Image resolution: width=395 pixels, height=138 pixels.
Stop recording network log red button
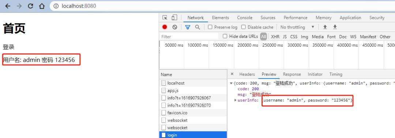pos(165,27)
